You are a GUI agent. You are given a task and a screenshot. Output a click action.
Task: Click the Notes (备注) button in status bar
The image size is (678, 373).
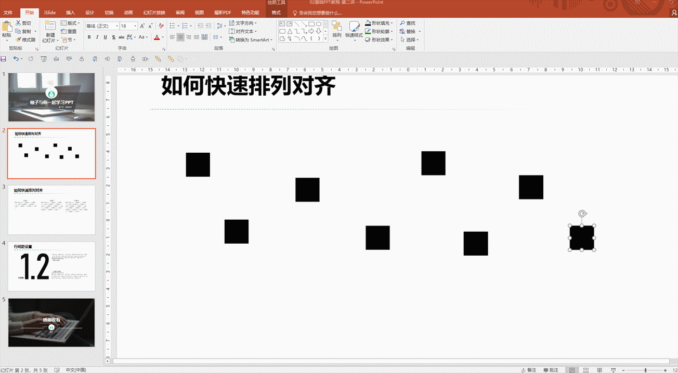coord(528,370)
